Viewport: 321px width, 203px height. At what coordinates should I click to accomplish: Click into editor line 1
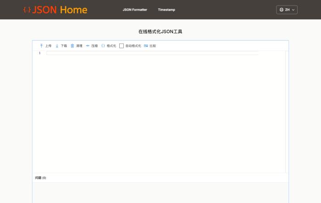(x=153, y=53)
